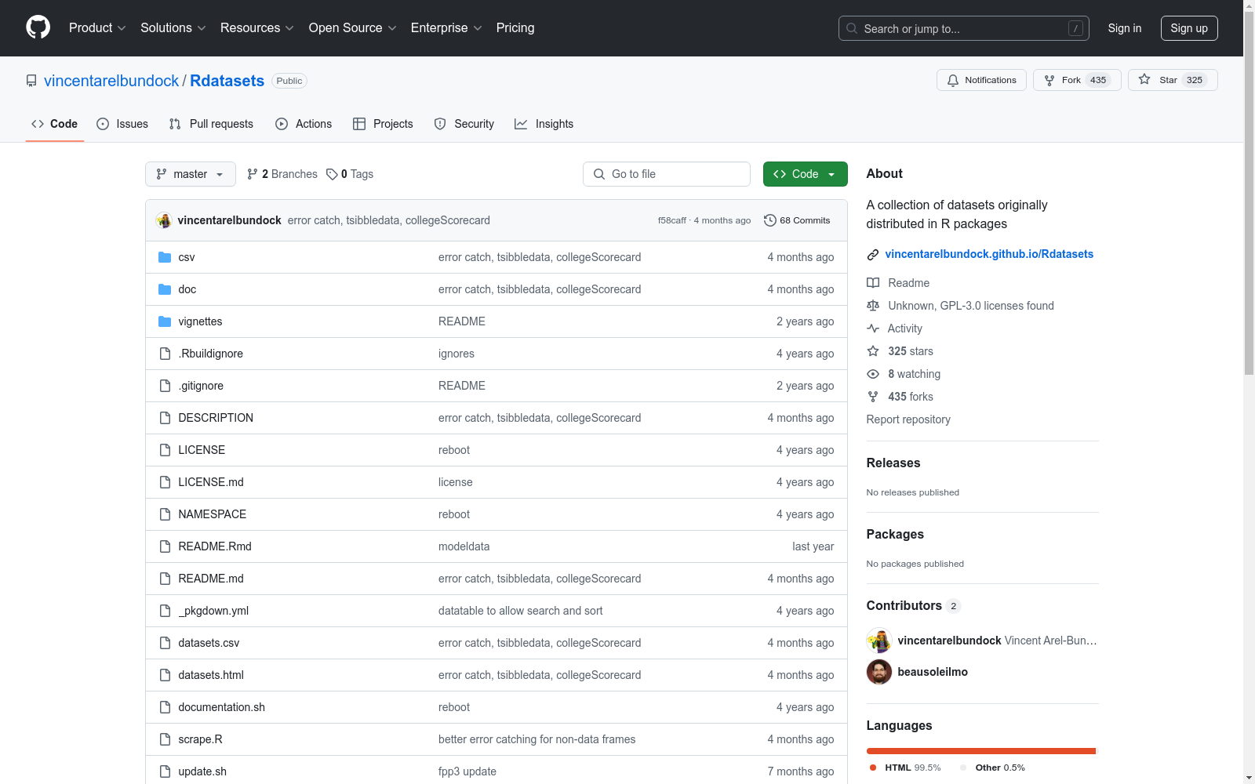Open the Pricing link
This screenshot has width=1255, height=784.
pyautogui.click(x=515, y=27)
